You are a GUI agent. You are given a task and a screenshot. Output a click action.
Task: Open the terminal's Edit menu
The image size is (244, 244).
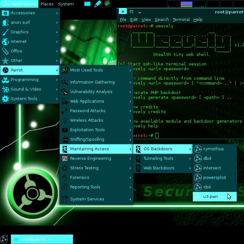(x=134, y=19)
